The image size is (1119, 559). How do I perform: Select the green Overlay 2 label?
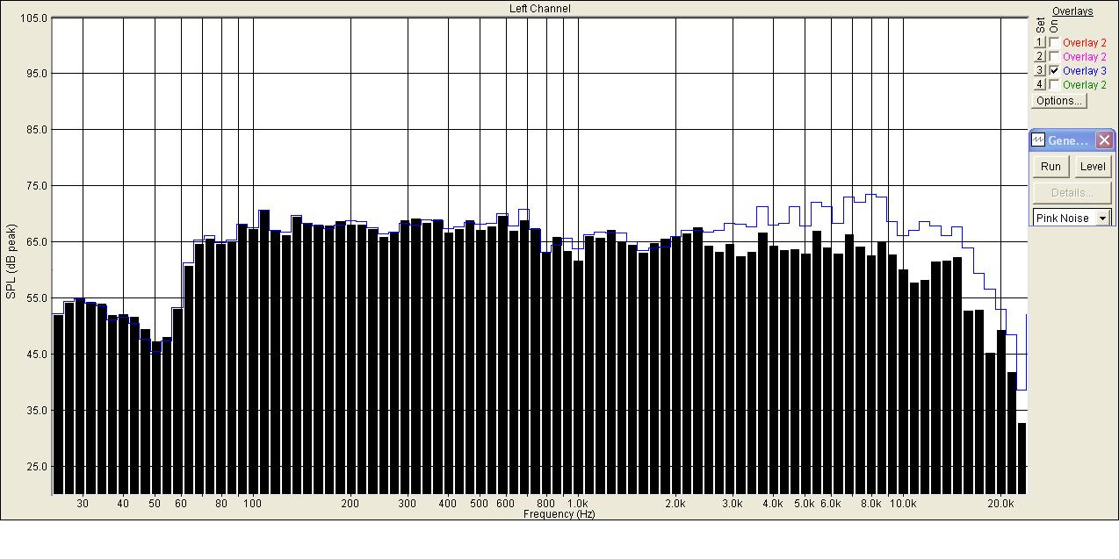(x=1085, y=85)
